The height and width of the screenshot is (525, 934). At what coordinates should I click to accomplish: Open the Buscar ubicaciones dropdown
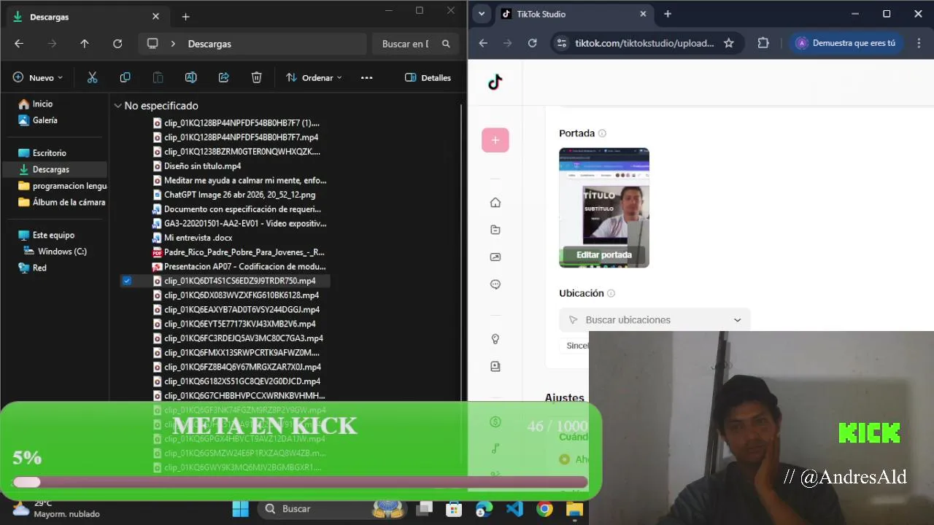(655, 319)
